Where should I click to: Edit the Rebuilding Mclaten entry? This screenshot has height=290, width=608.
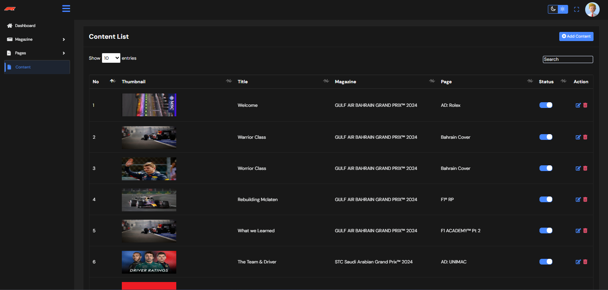point(578,200)
